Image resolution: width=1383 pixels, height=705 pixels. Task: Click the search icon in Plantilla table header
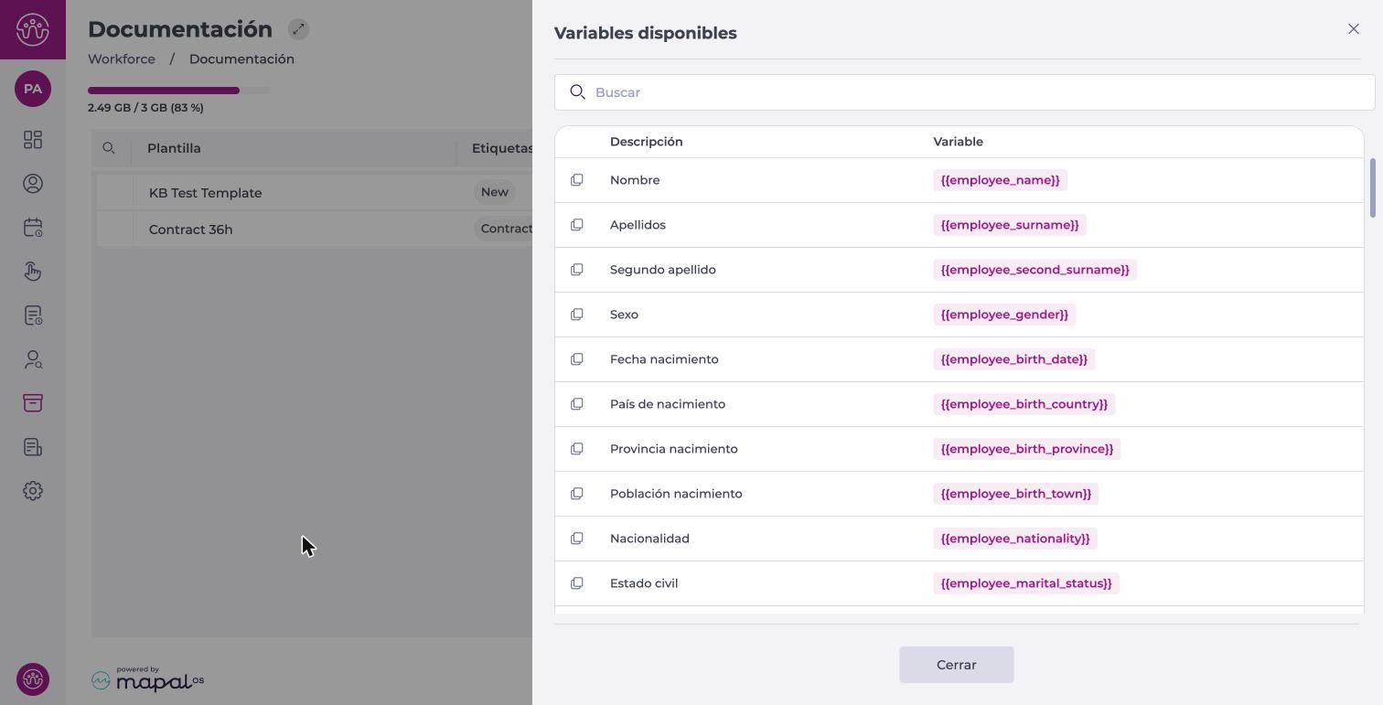point(109,148)
